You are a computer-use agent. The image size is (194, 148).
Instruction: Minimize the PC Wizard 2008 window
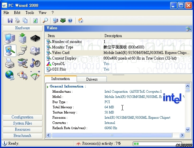coord(173,6)
